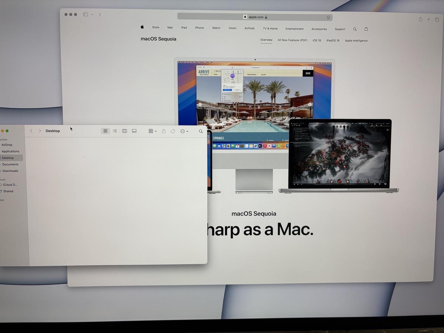
Task: Go forward in Finder window
Action: pyautogui.click(x=40, y=131)
